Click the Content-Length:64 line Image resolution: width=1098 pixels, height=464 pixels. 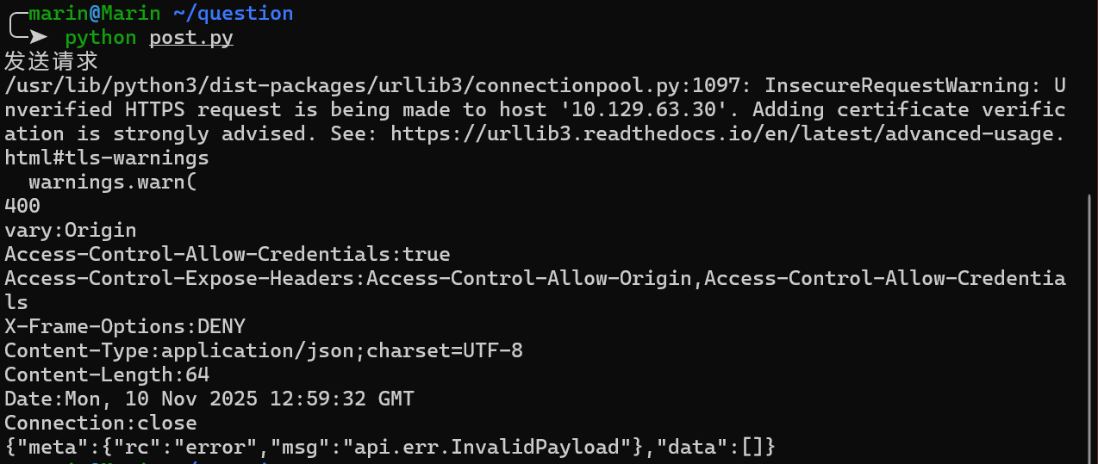107,375
